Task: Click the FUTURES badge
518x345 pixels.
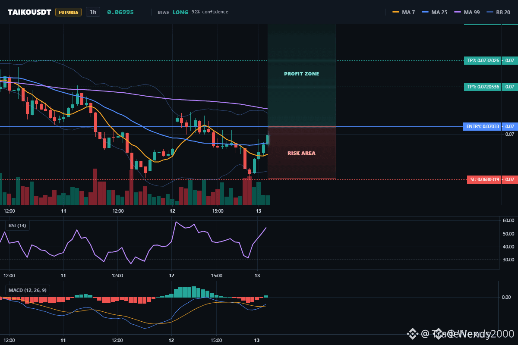Action: pos(68,12)
